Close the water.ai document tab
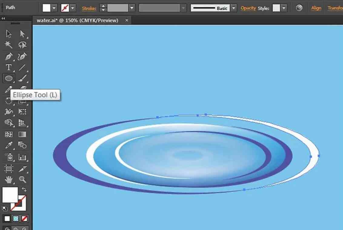343x230 pixels. [x=127, y=20]
